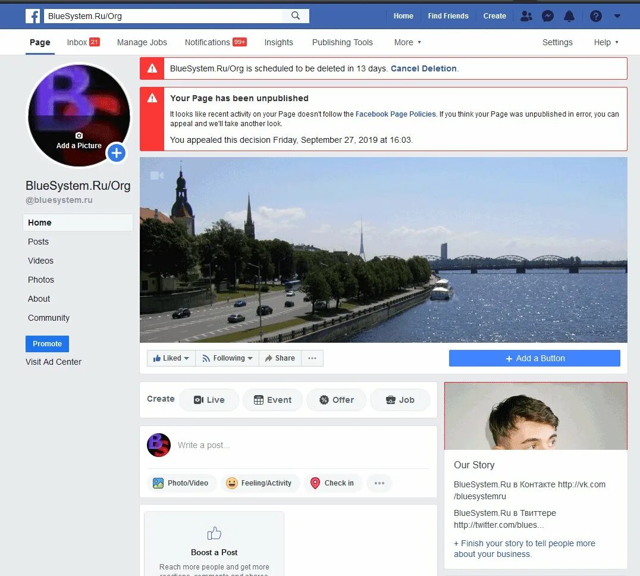Create an Offer
Image resolution: width=640 pixels, height=576 pixels.
tap(336, 400)
